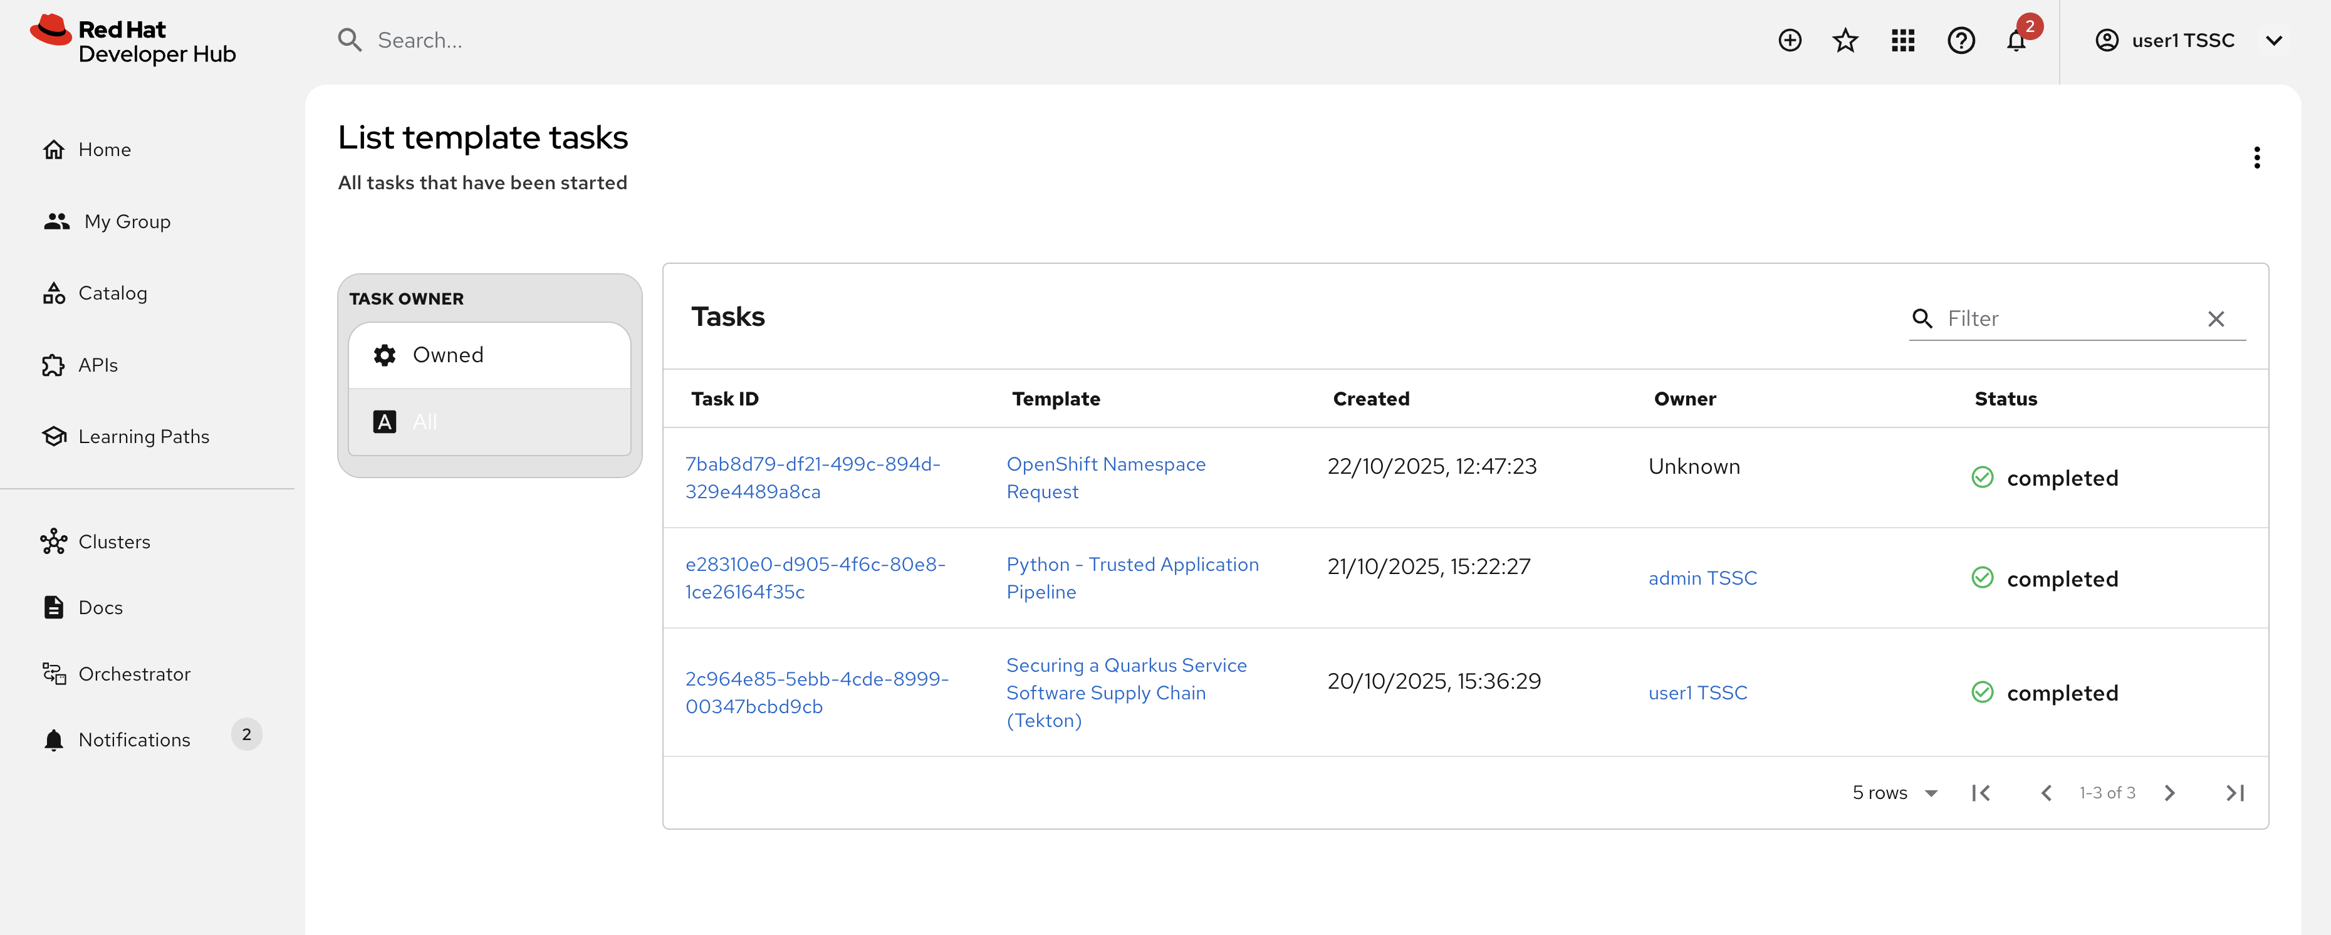The width and height of the screenshot is (2331, 935).
Task: Go to next page of tasks
Action: tap(2169, 793)
